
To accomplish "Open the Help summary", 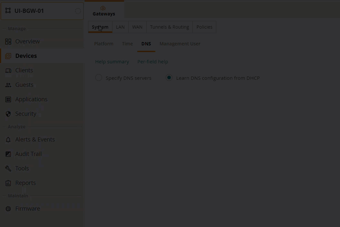I will [x=112, y=61].
